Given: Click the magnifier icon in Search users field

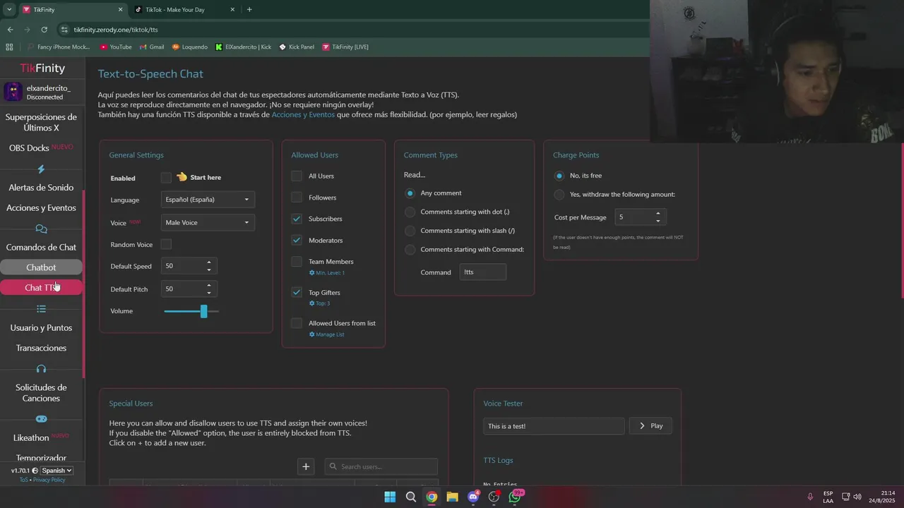Looking at the screenshot, I should [x=333, y=466].
